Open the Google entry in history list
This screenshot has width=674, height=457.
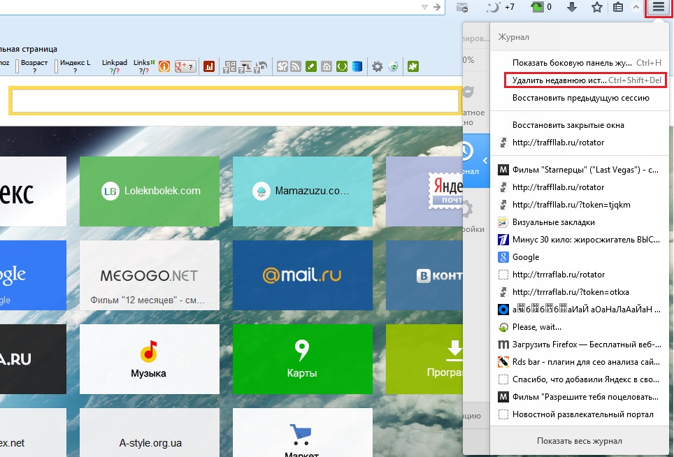pyautogui.click(x=526, y=257)
